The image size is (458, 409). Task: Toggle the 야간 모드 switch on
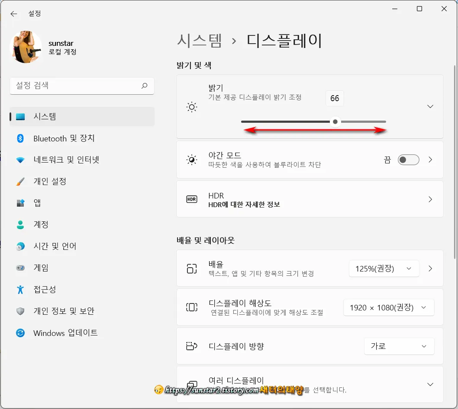pos(408,160)
